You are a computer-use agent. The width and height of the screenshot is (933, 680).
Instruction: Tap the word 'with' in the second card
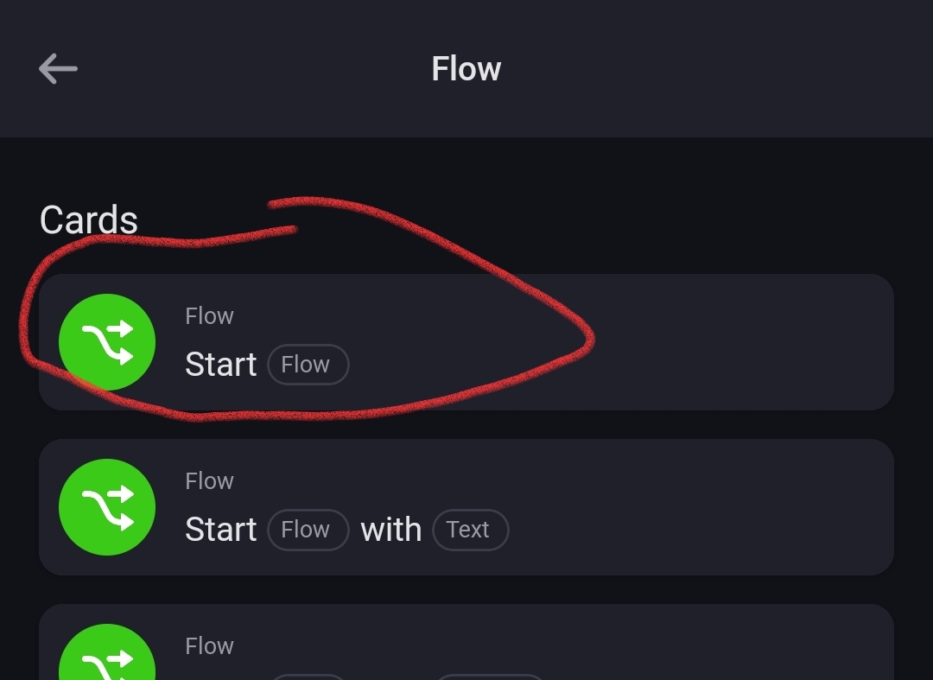pos(390,530)
